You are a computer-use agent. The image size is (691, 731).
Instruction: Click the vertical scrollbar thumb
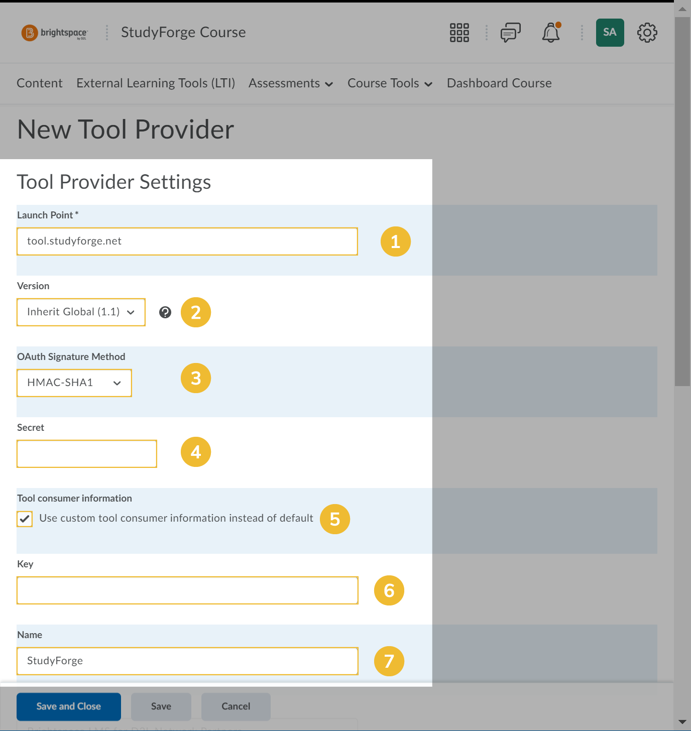[682, 201]
